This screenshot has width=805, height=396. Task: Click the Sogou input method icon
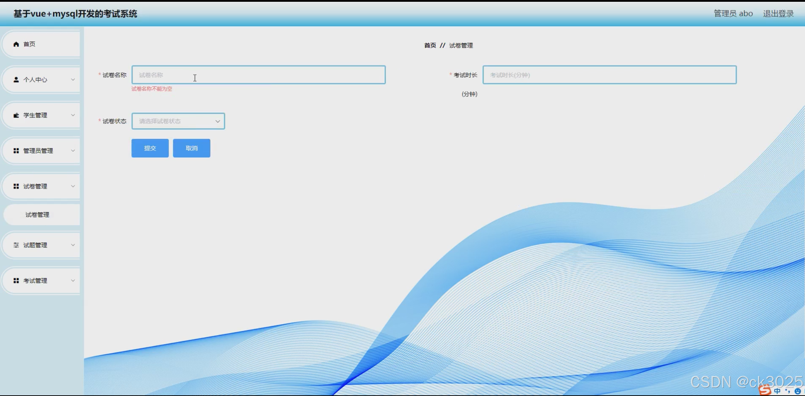point(765,390)
